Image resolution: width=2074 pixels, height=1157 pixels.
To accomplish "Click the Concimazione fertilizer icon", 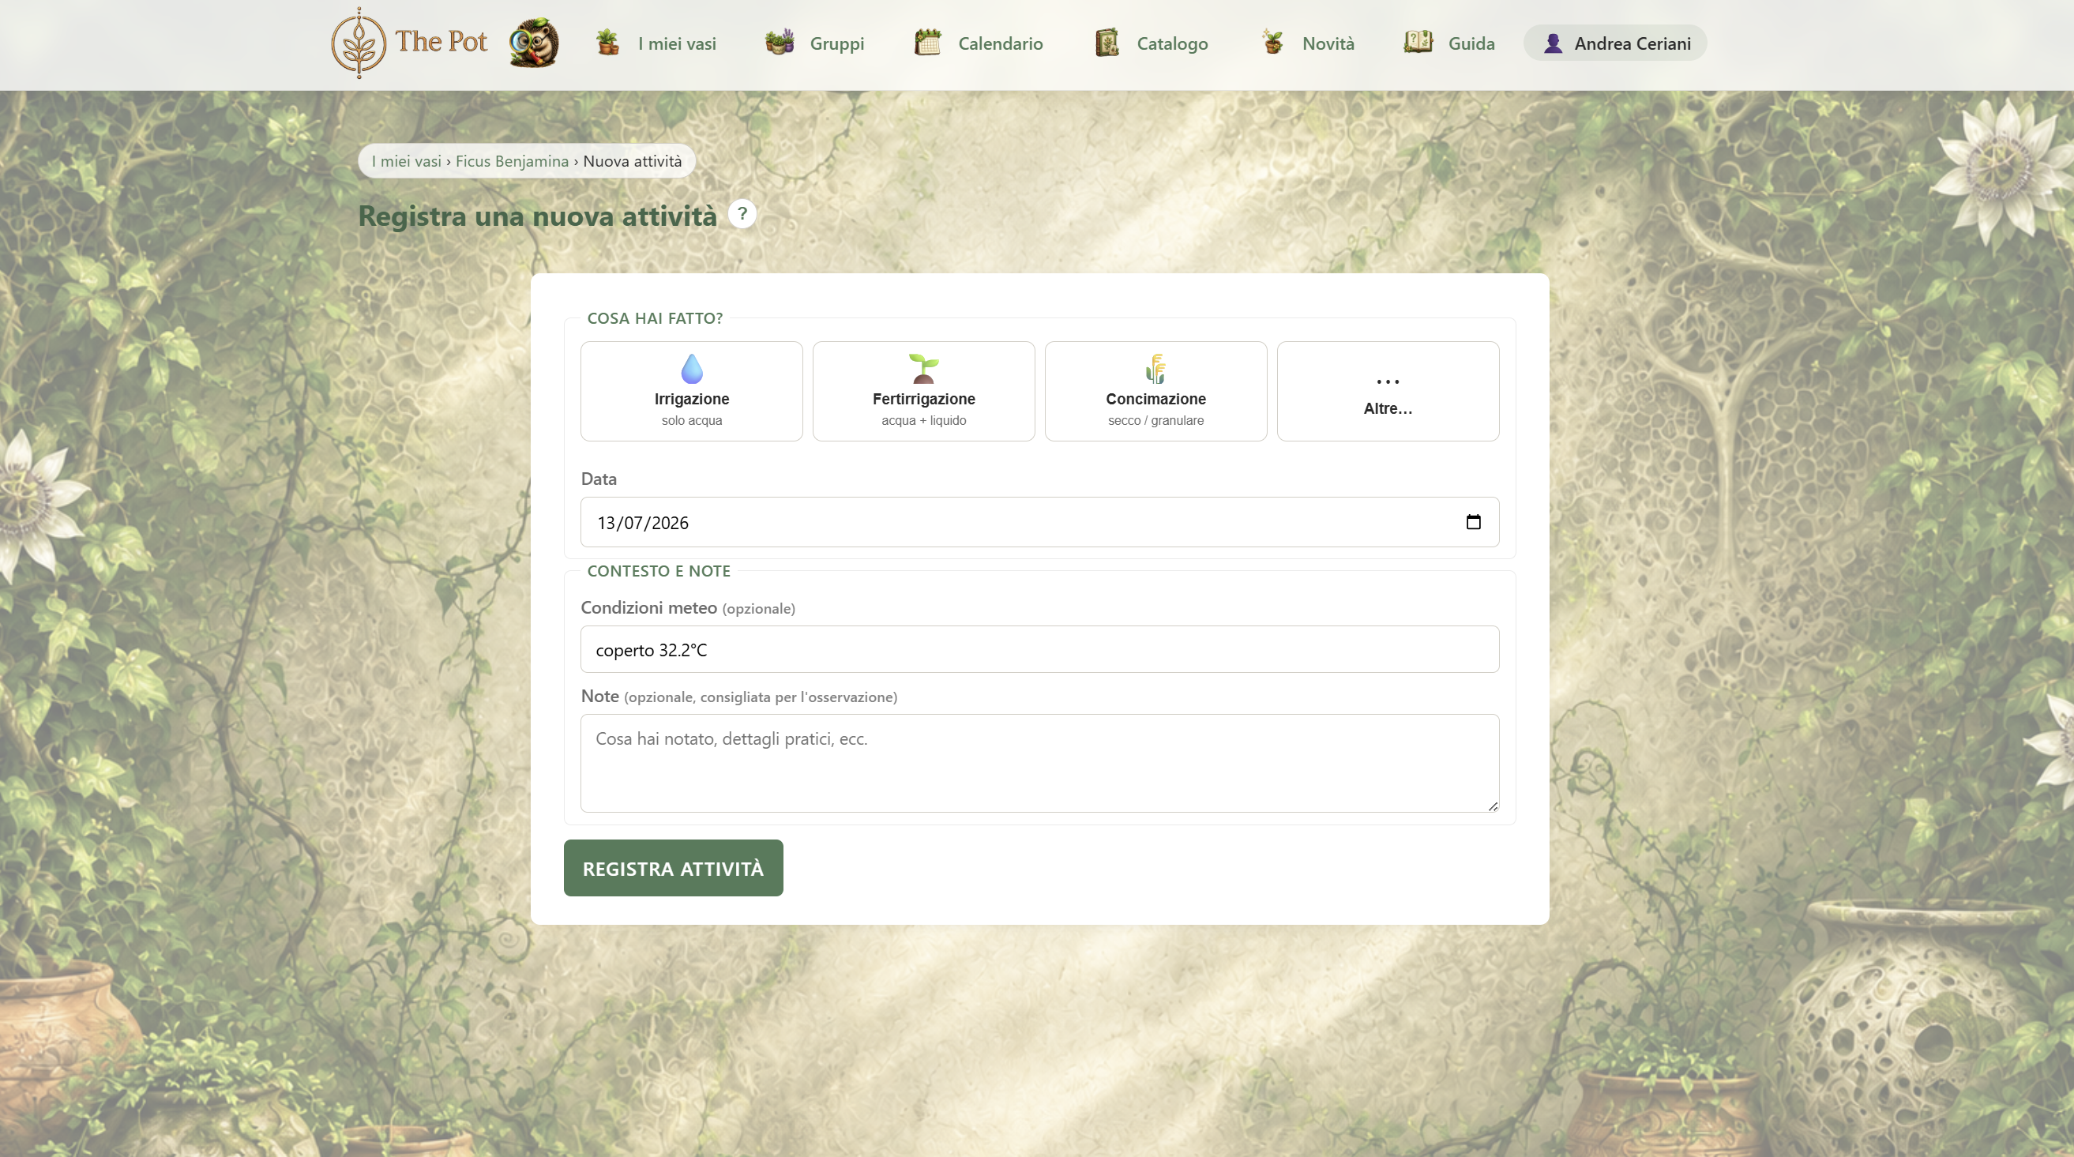I will 1155,369.
